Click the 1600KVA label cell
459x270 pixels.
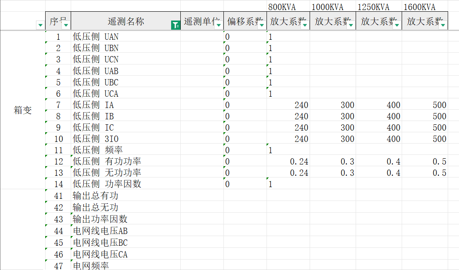tap(425, 6)
